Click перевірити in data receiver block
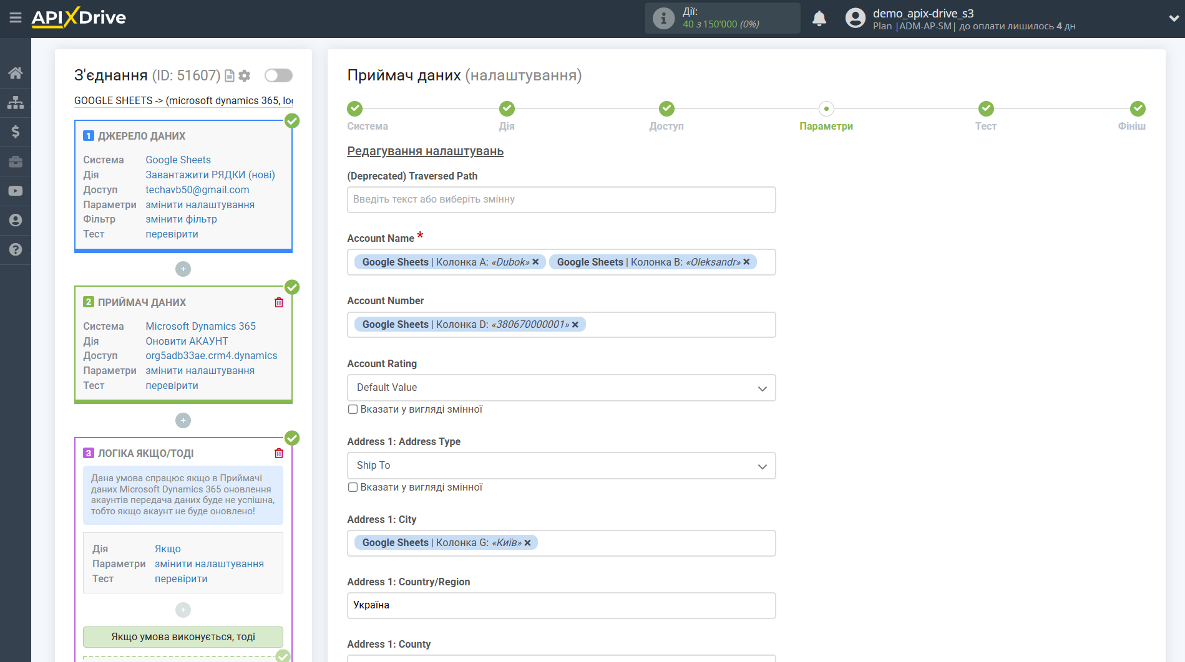Viewport: 1185px width, 662px height. 172,385
